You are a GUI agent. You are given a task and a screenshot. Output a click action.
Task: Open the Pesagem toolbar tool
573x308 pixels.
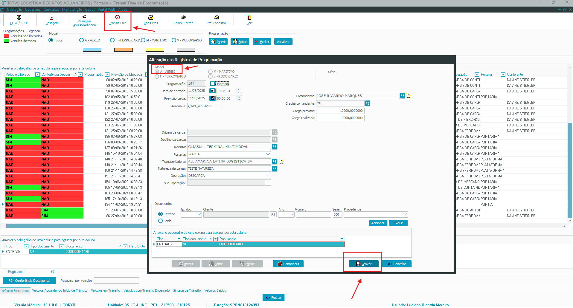(52, 20)
